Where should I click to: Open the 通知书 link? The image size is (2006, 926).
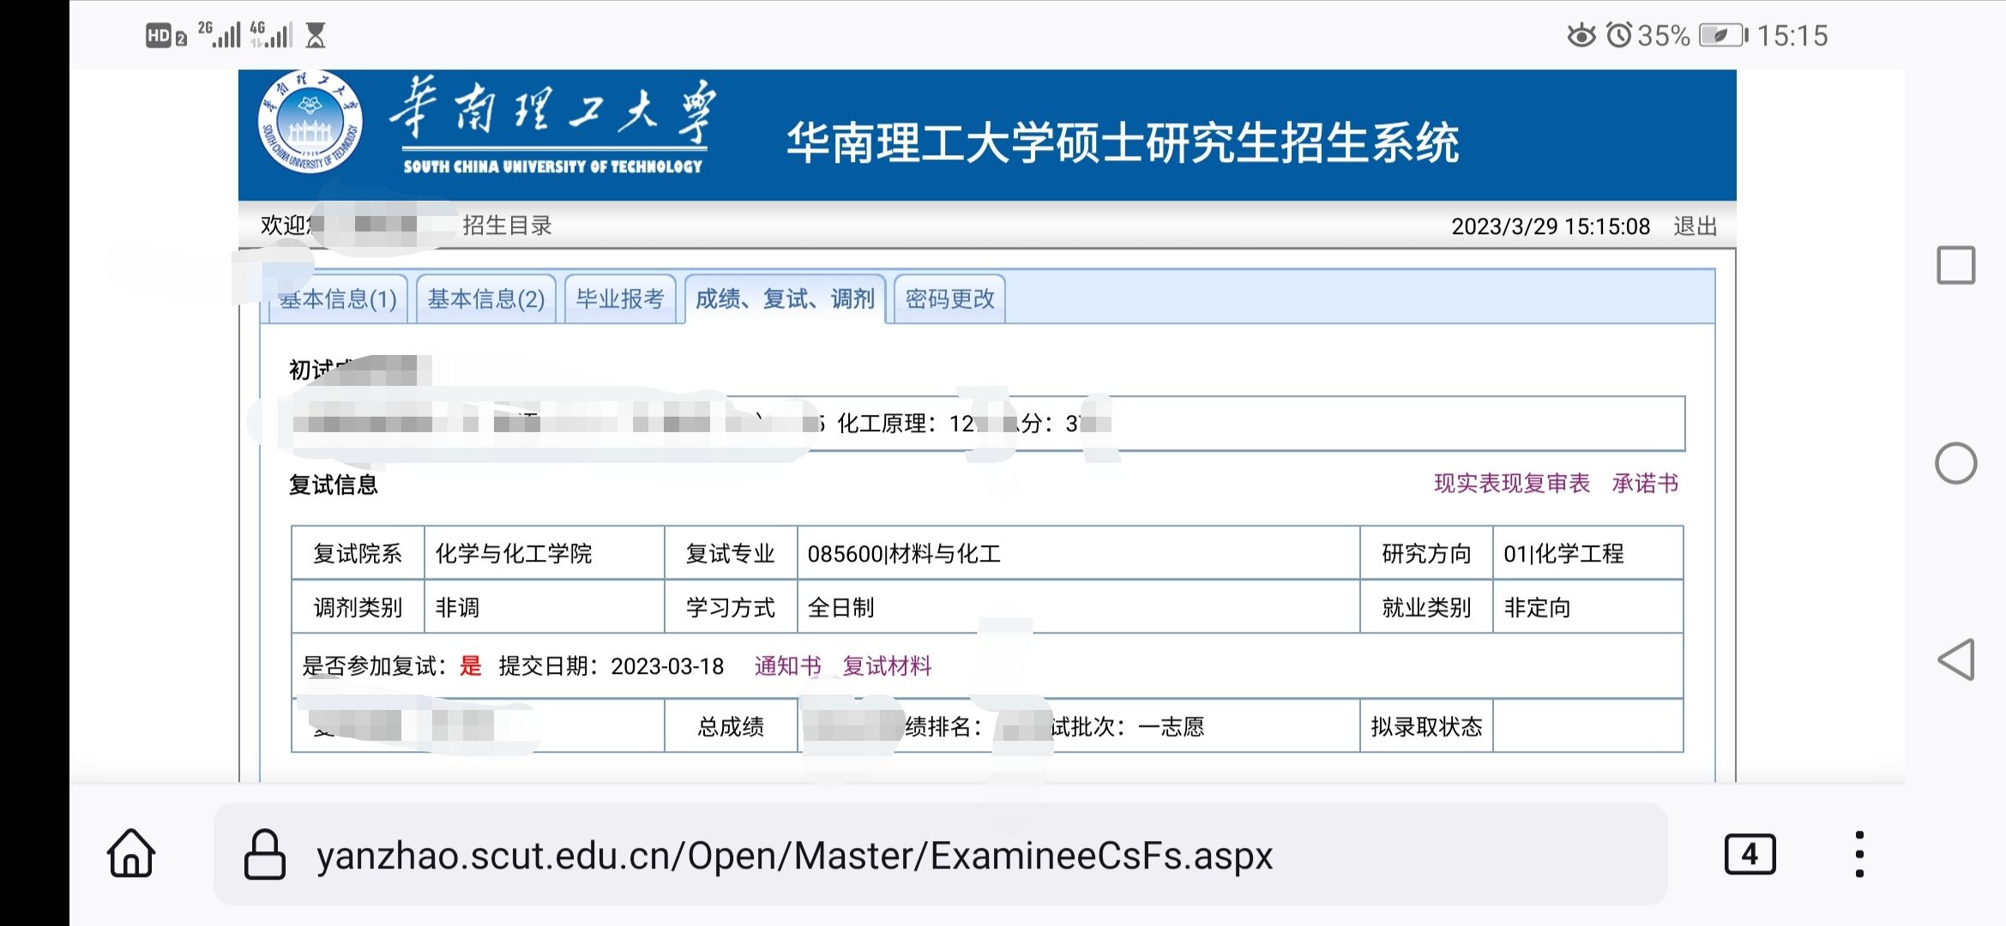(x=787, y=666)
